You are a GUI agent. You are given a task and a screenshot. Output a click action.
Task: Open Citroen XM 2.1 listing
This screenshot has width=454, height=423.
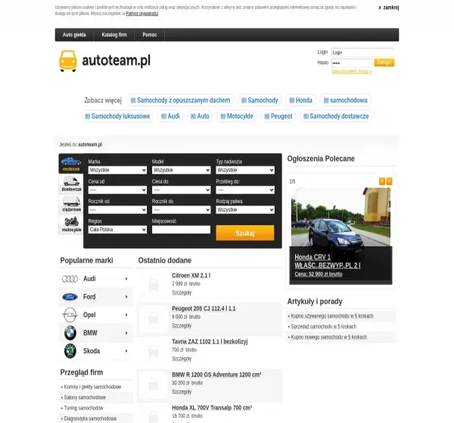(191, 276)
